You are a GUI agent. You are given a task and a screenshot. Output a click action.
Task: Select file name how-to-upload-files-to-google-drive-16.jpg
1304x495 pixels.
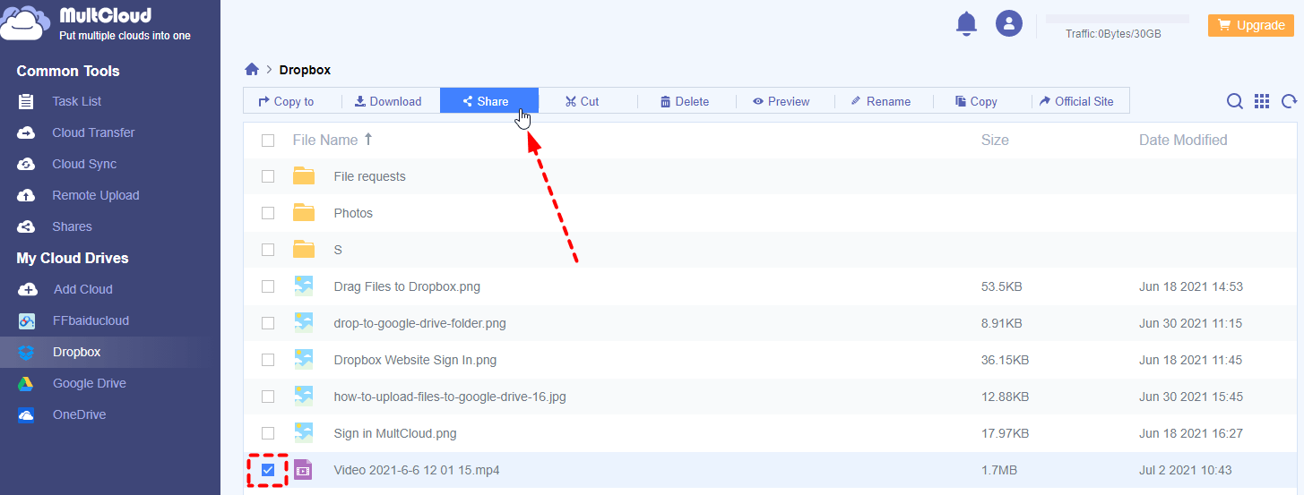(x=450, y=397)
